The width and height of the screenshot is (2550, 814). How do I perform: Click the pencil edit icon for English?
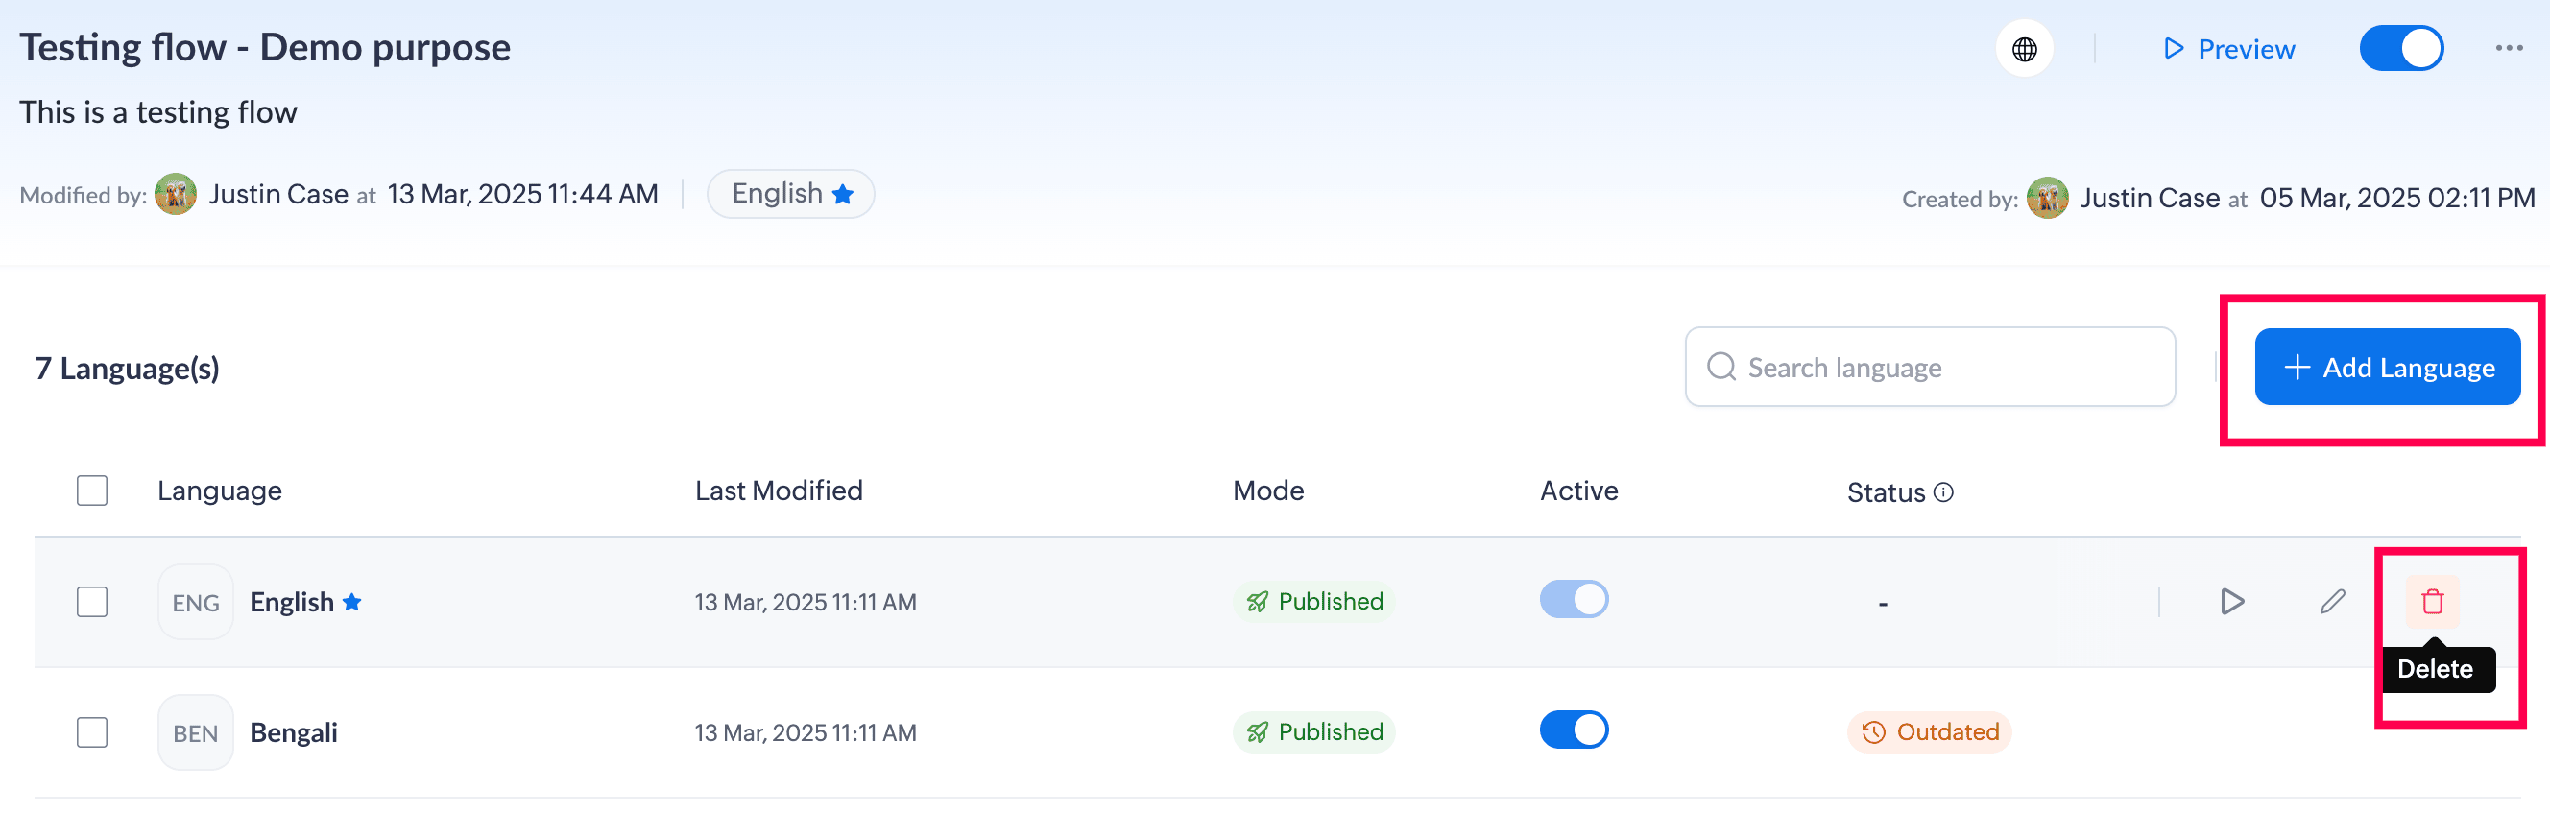tap(2332, 601)
